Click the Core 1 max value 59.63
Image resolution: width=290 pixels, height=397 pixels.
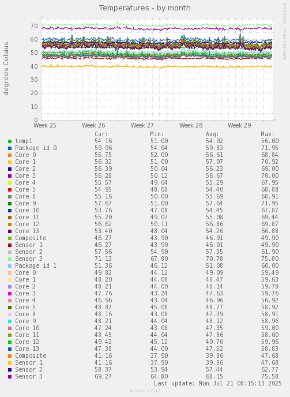[270, 279]
